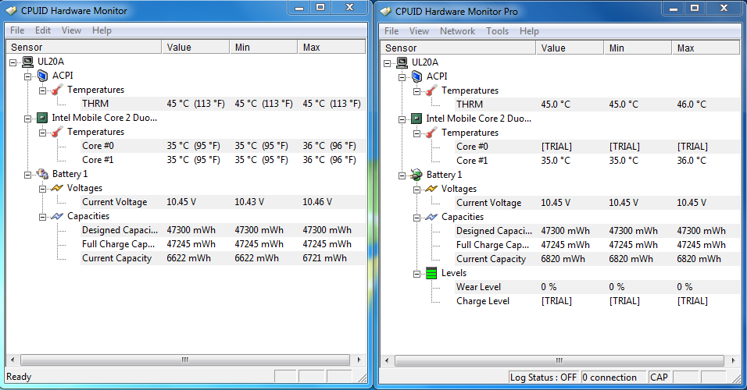Screen dimensions: 747x390
Task: Collapse Intel Mobile Core 2 Duo node, left window
Action: coord(27,119)
